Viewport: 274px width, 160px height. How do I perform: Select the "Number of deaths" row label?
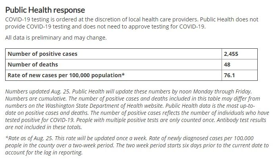33,64
